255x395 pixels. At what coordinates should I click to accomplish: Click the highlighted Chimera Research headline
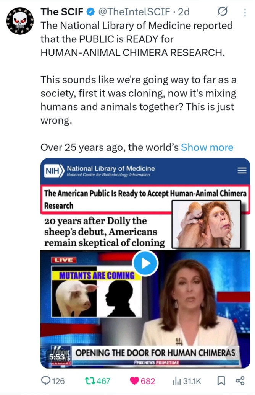tap(145, 199)
